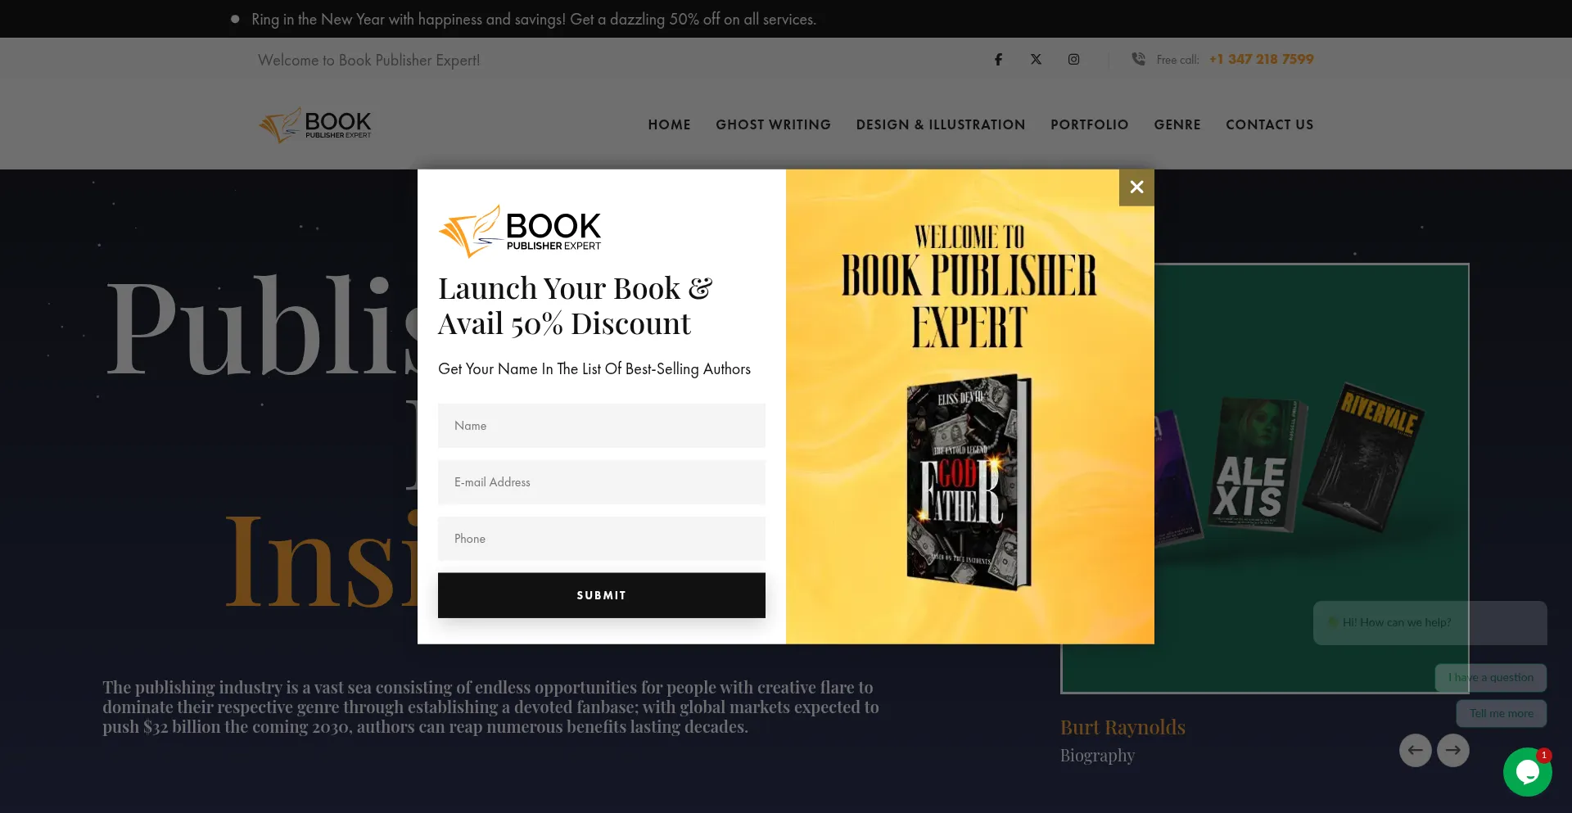Viewport: 1572px width, 813px height.
Task: Click the Book Publisher Expert header logo
Action: tap(315, 125)
